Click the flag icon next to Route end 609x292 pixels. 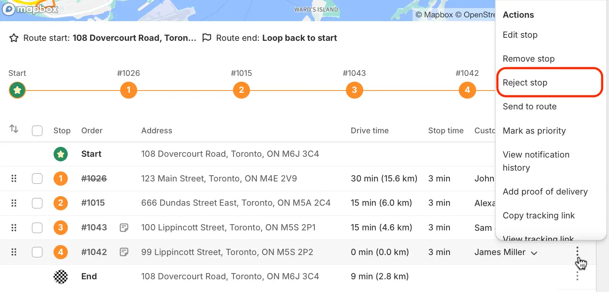tap(207, 38)
